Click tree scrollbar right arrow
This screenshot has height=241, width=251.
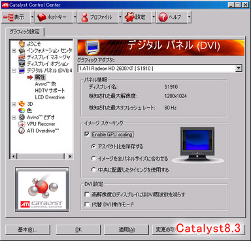coord(70,156)
